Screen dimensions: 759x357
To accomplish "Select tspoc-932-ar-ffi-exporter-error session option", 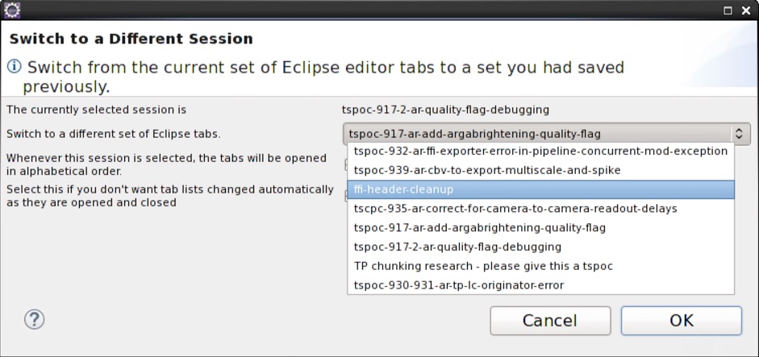I will point(540,151).
